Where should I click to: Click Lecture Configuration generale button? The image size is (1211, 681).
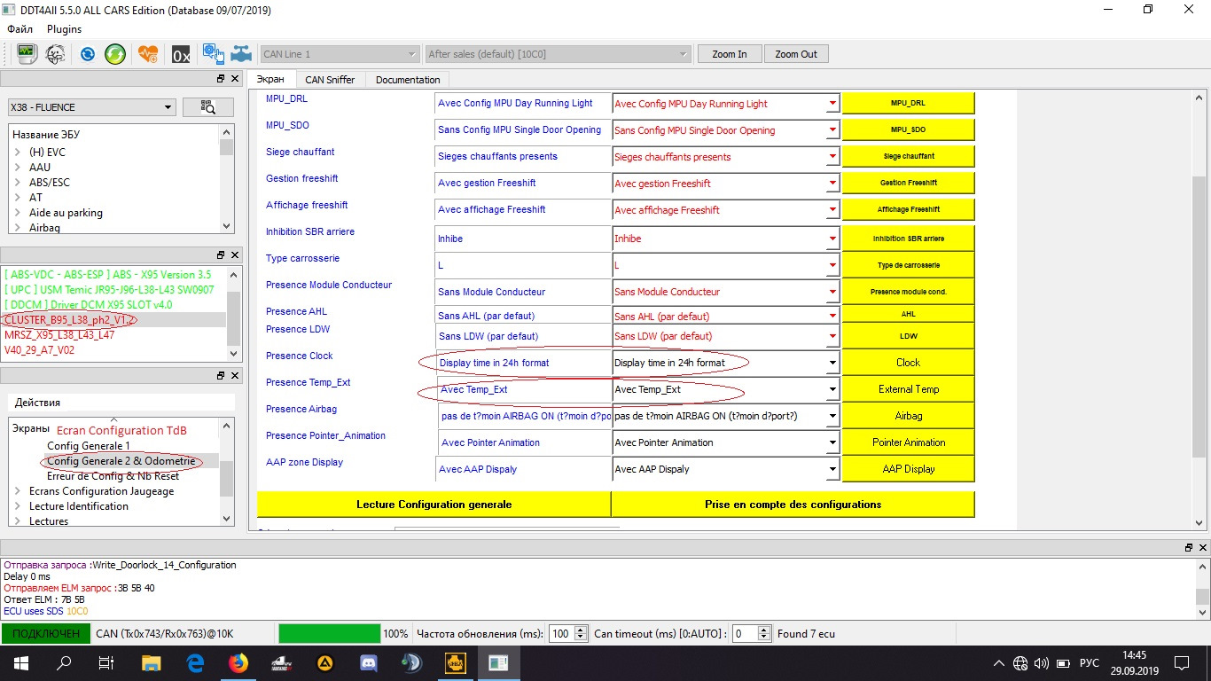tap(434, 505)
